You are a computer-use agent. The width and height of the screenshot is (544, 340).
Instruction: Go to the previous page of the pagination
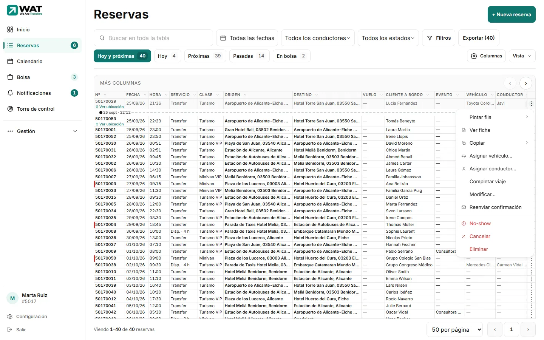point(495,329)
